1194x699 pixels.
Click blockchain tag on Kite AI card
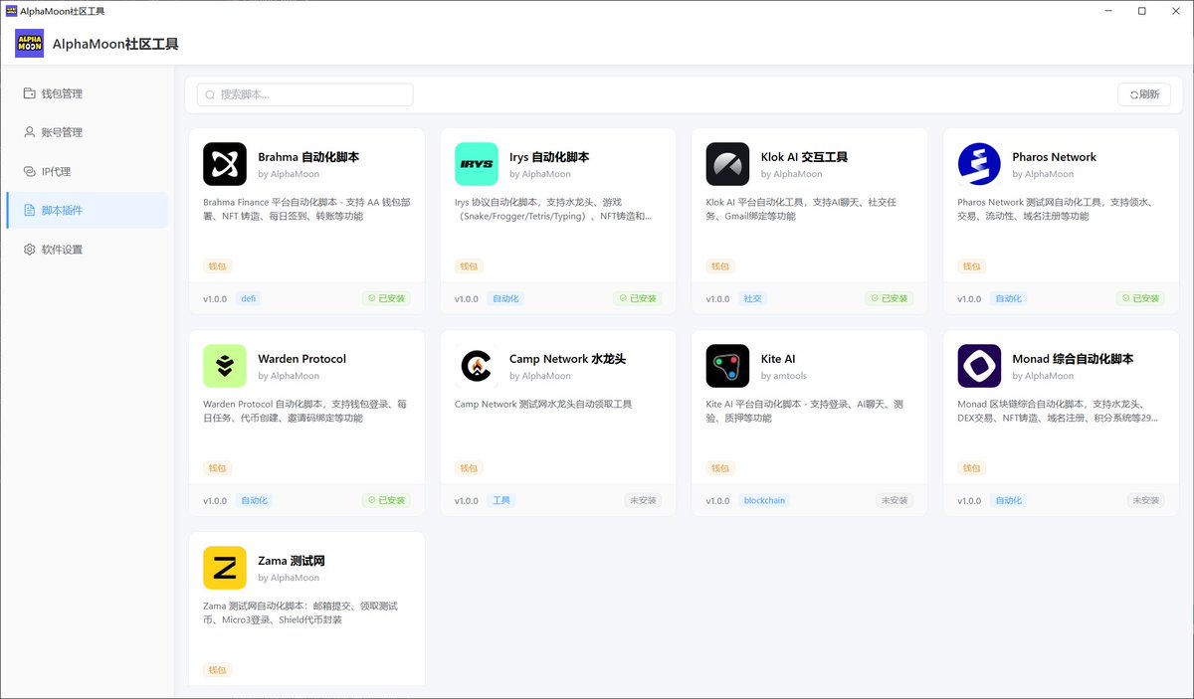click(764, 500)
